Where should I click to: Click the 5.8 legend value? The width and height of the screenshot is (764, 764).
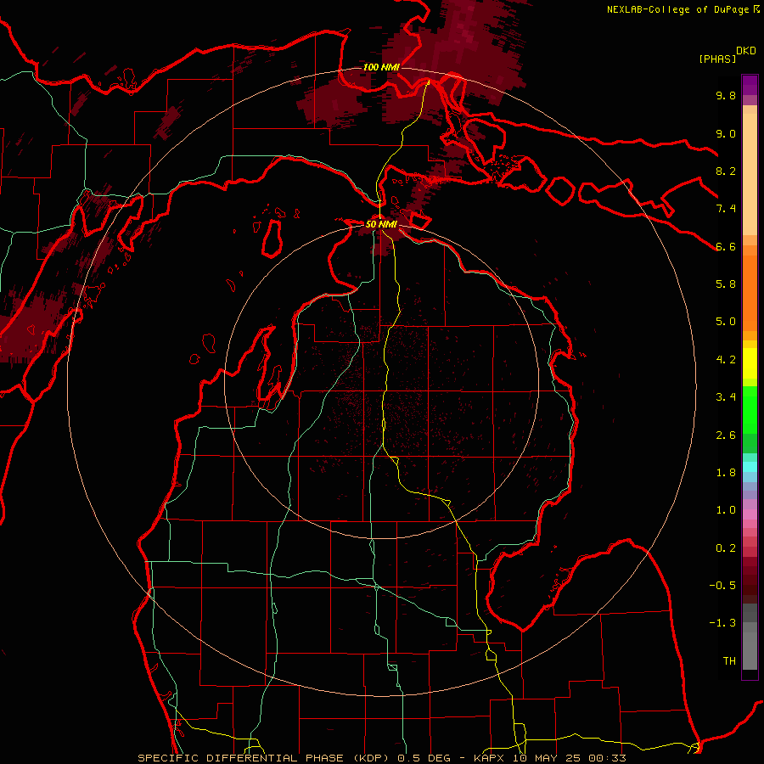coord(726,284)
